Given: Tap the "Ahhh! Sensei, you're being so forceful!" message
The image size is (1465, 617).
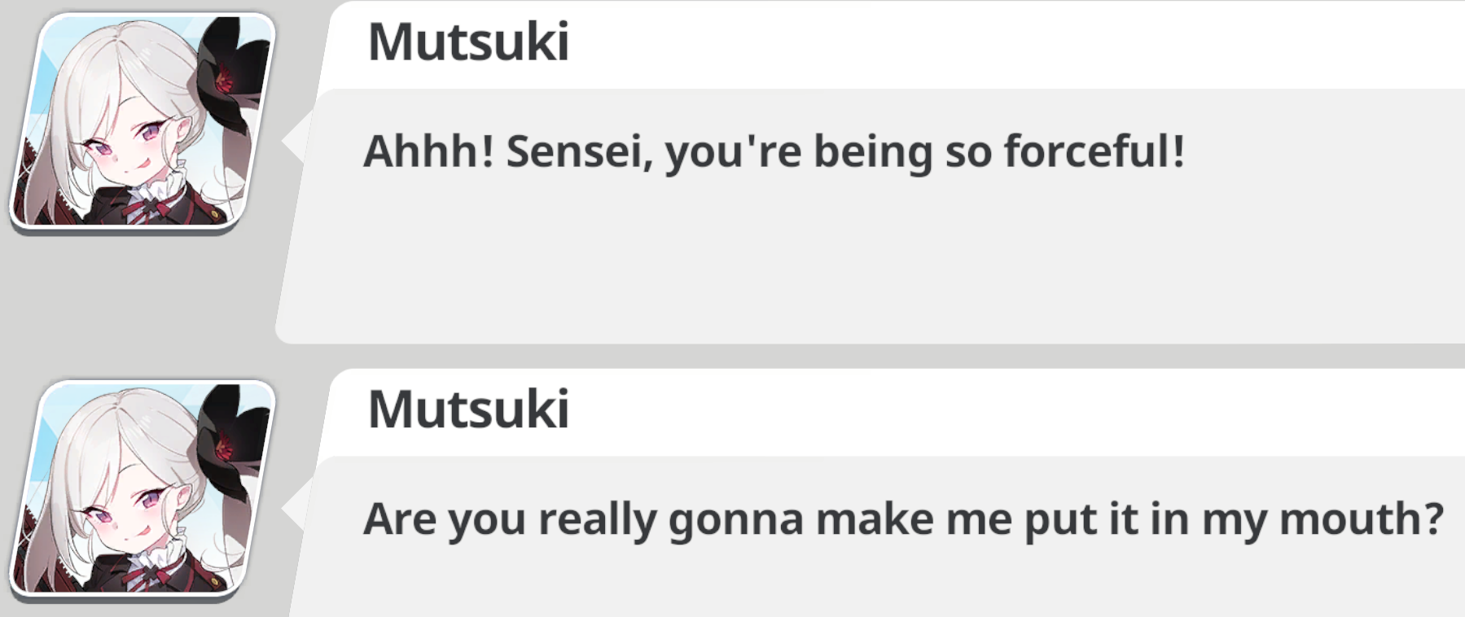Looking at the screenshot, I should (x=774, y=152).
